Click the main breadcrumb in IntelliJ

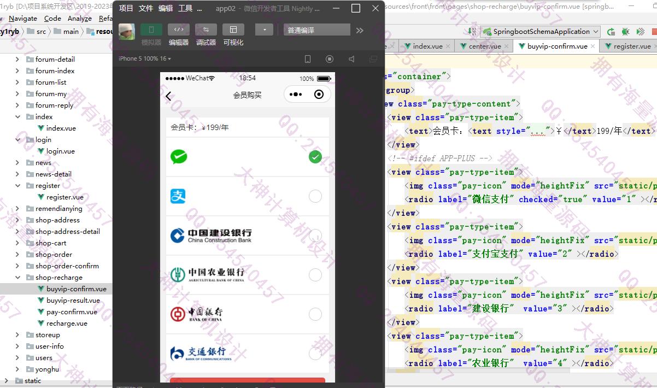coord(66,32)
